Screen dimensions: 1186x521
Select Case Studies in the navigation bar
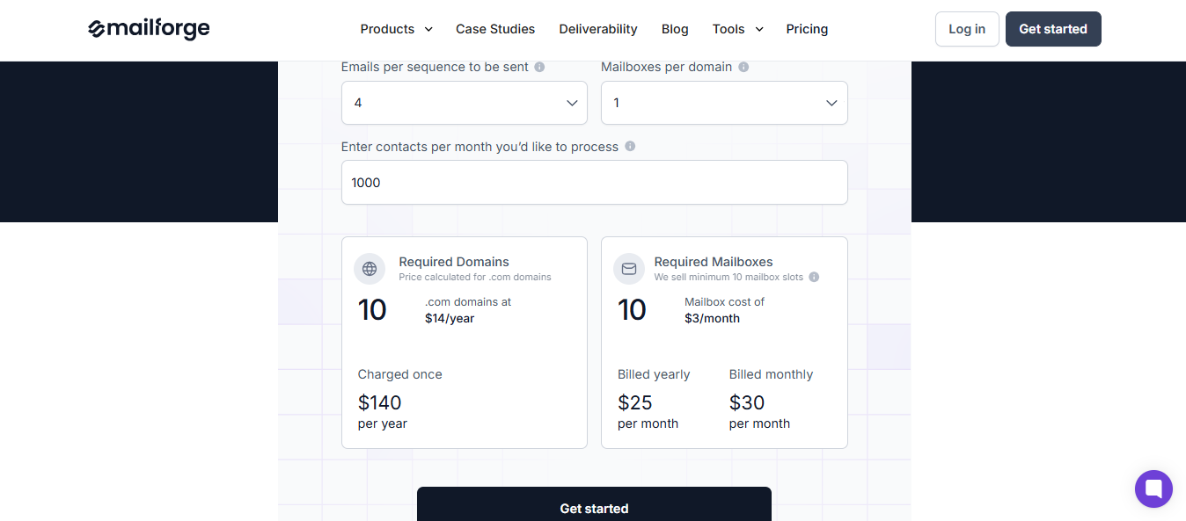coord(494,29)
